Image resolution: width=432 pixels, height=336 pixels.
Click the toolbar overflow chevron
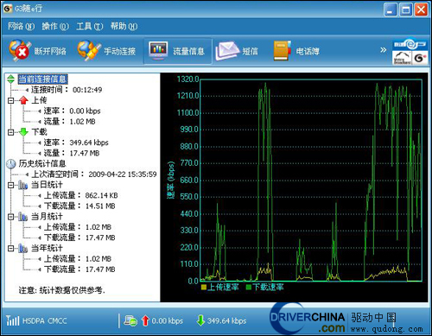[383, 50]
